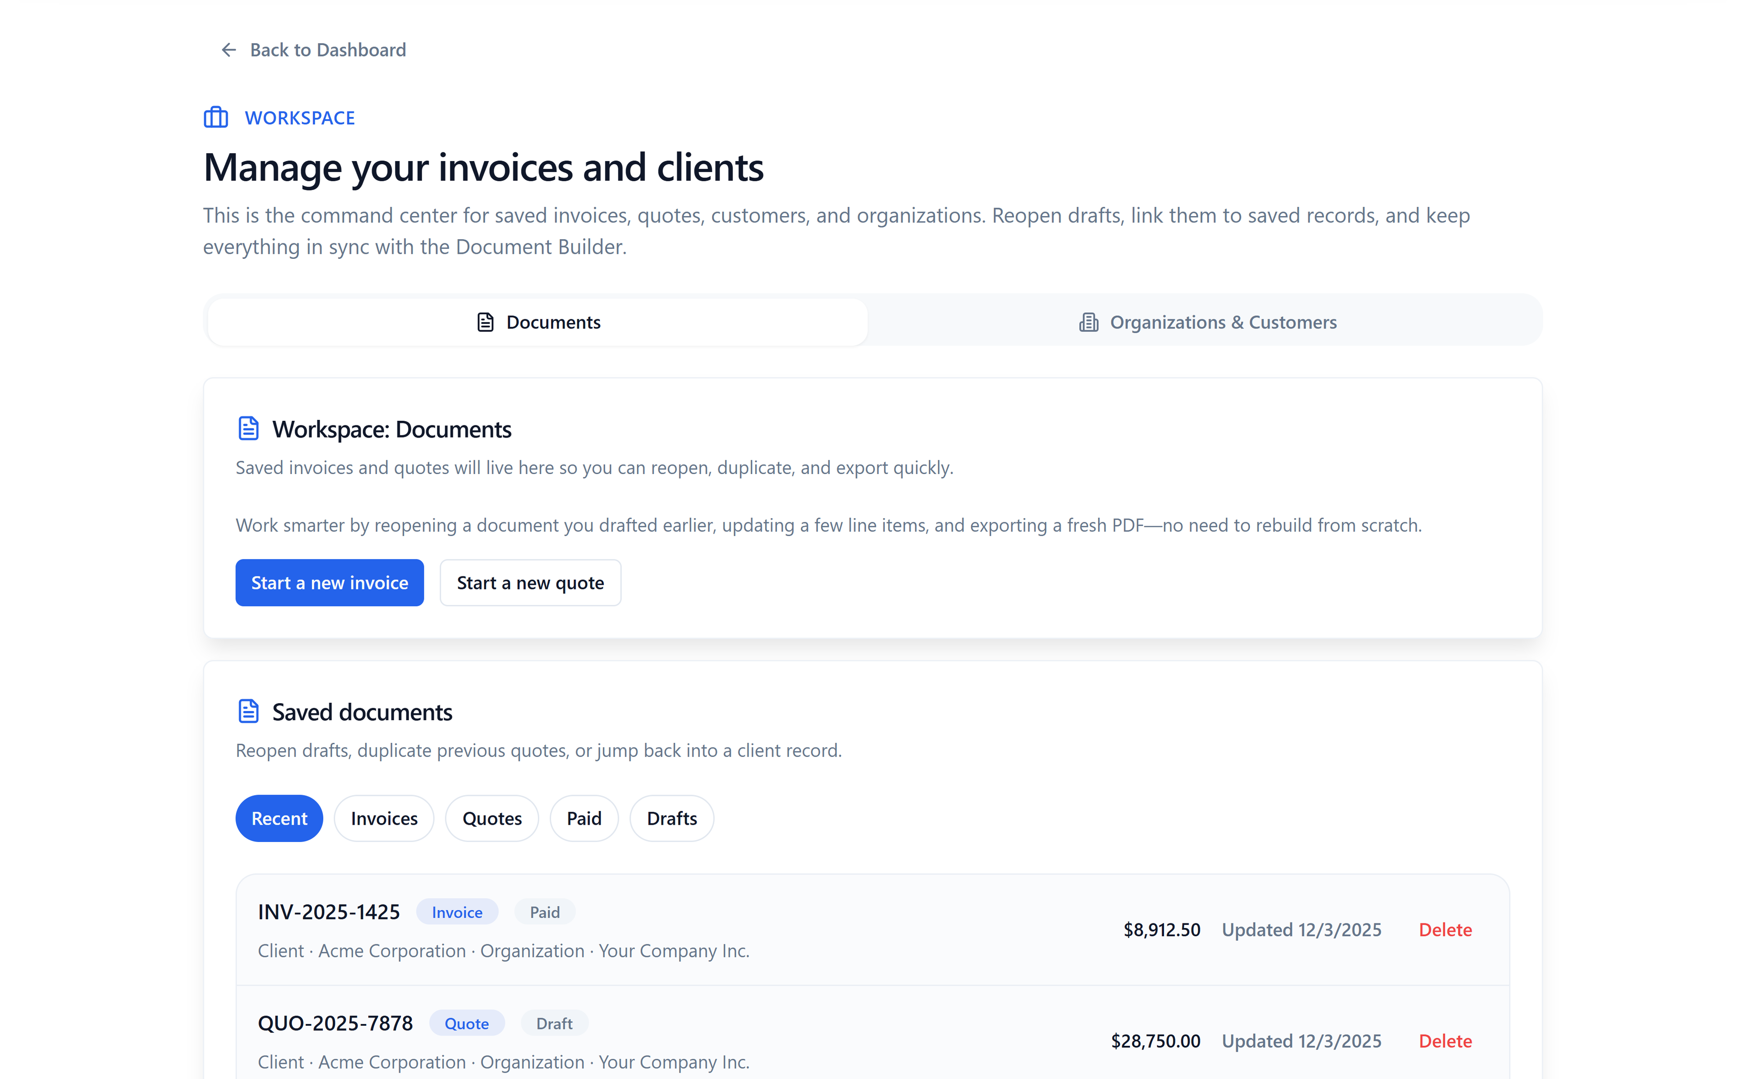This screenshot has height=1079, width=1746.
Task: Delete invoice INV-2025-1425
Action: pos(1445,929)
